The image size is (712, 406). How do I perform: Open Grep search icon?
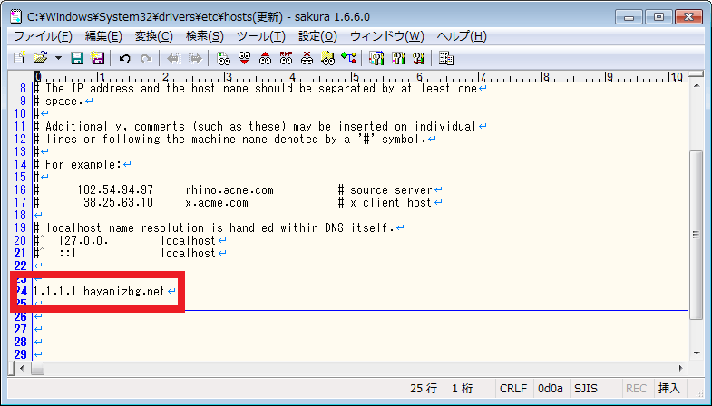[327, 58]
